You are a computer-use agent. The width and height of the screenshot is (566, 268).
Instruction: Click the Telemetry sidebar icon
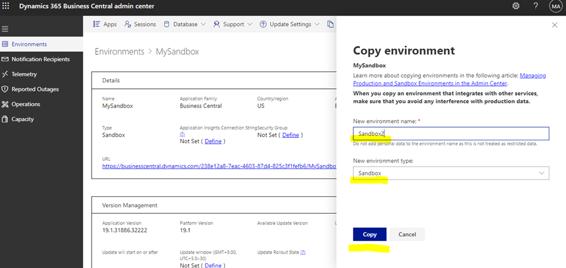(5, 74)
